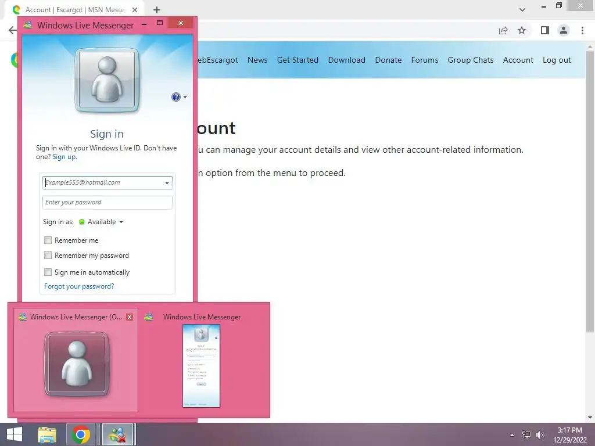
Task: Open Chrome profile avatar
Action: (564, 30)
